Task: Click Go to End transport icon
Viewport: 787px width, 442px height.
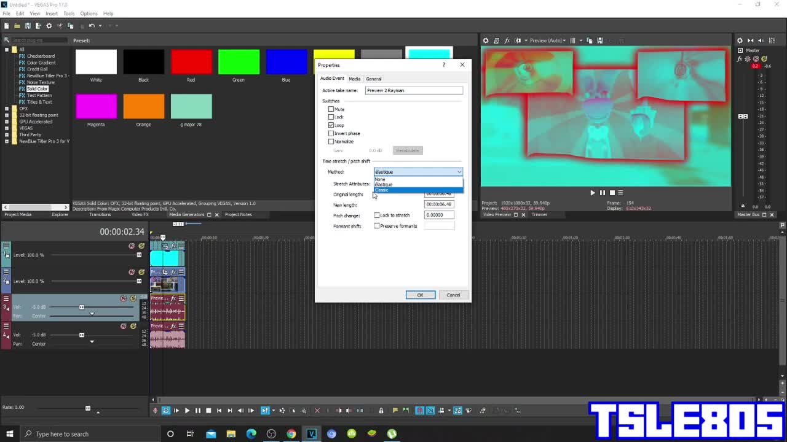Action: [x=229, y=411]
